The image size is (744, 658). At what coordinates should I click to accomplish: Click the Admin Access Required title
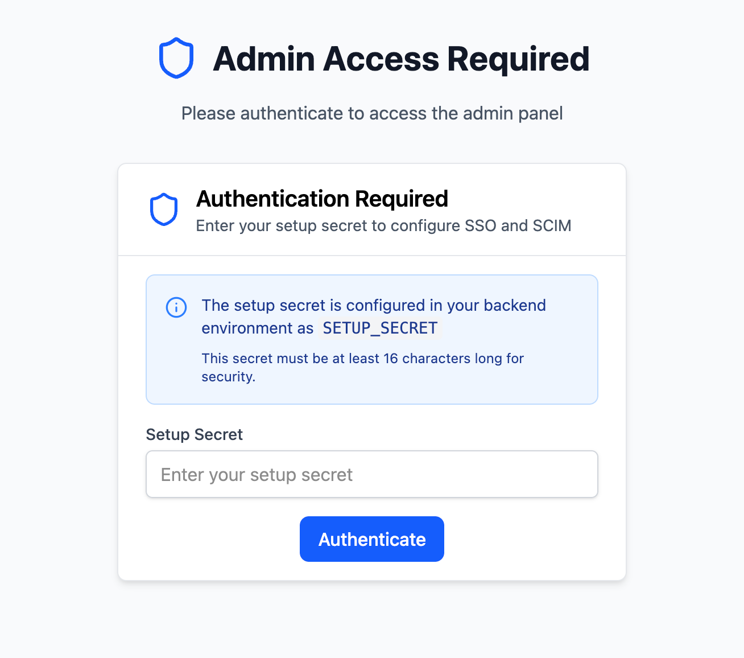coord(400,58)
